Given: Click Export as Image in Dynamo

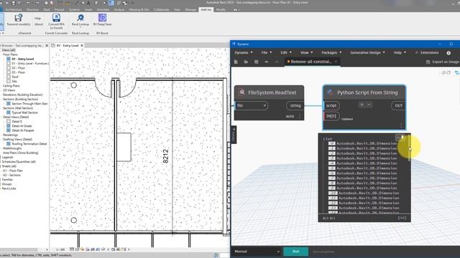Looking at the screenshot, I should point(443,62).
